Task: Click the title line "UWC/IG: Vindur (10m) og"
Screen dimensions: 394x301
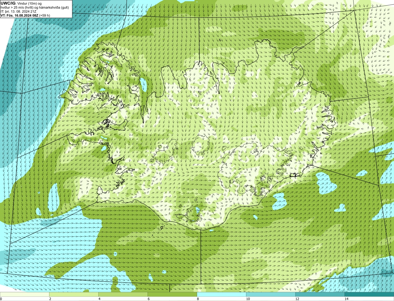Action: pyautogui.click(x=21, y=3)
